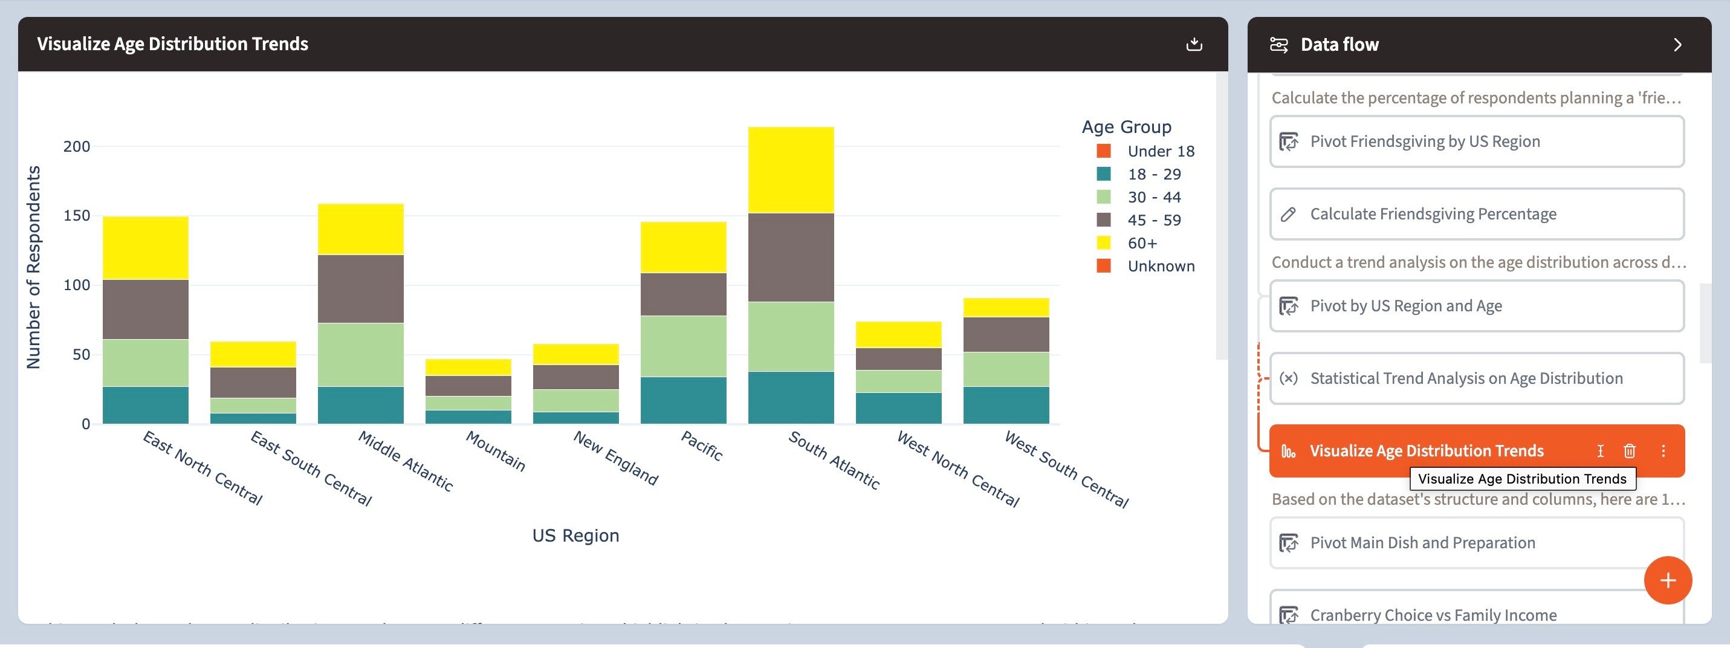Collapse the Data flow panel chevron

coord(1677,44)
